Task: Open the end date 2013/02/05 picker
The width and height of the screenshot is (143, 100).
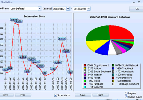Action: (89, 9)
